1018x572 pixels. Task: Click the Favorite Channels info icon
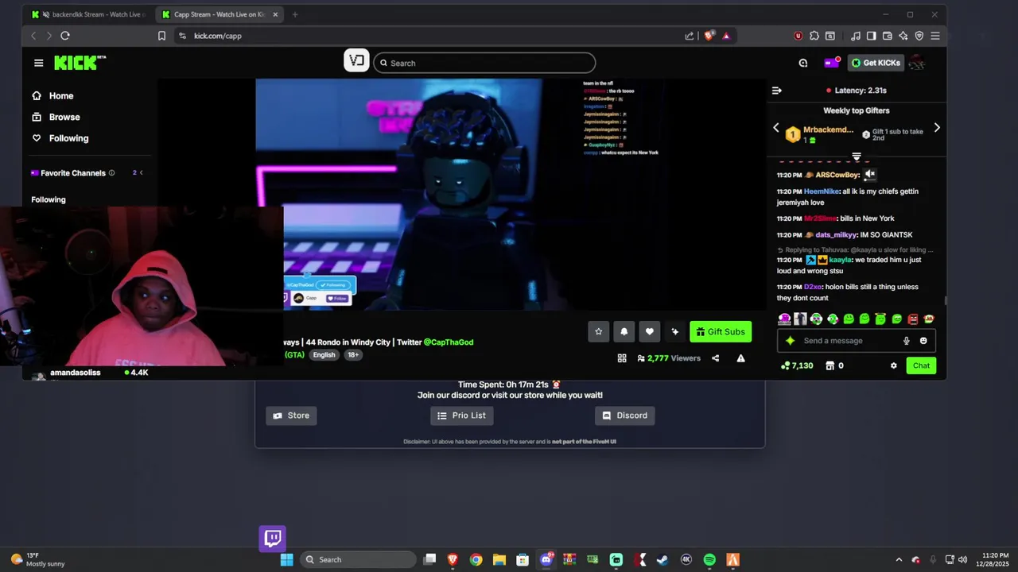click(111, 172)
